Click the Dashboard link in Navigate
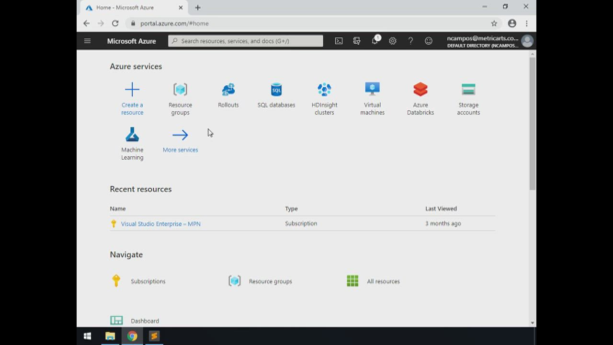This screenshot has height=345, width=613. (145, 321)
